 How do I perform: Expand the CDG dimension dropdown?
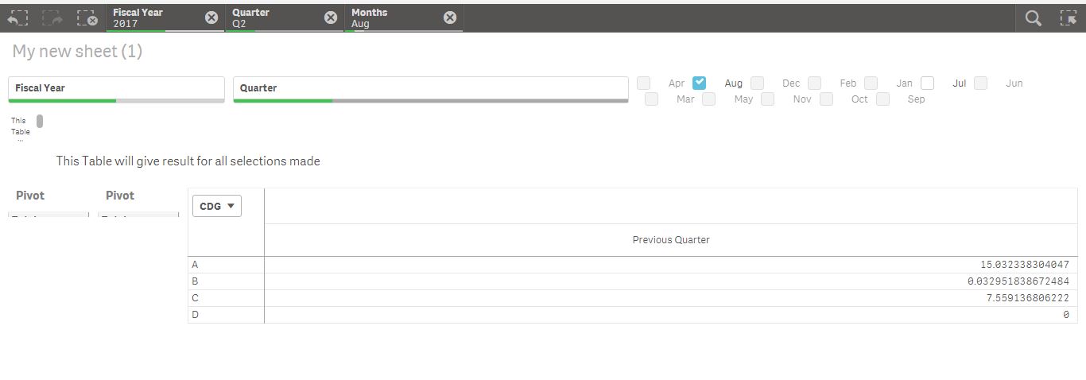tap(217, 206)
